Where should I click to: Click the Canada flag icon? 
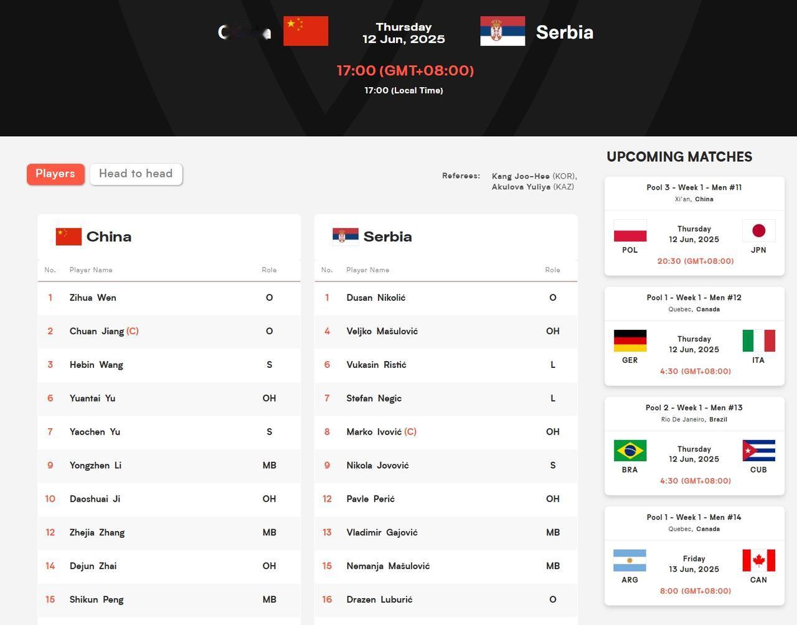point(758,560)
